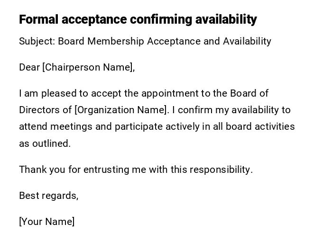Image resolution: width=332 pixels, height=251 pixels.
Task: Click the word "Dear" in the salutation
Action: tap(29, 67)
